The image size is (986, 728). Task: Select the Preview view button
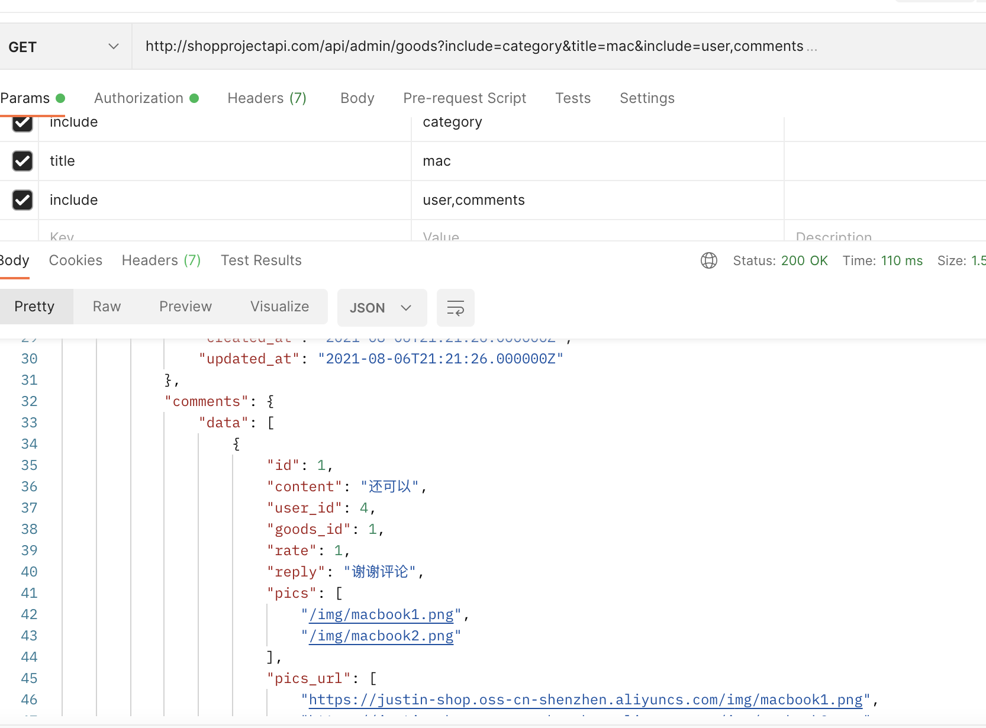tap(185, 307)
